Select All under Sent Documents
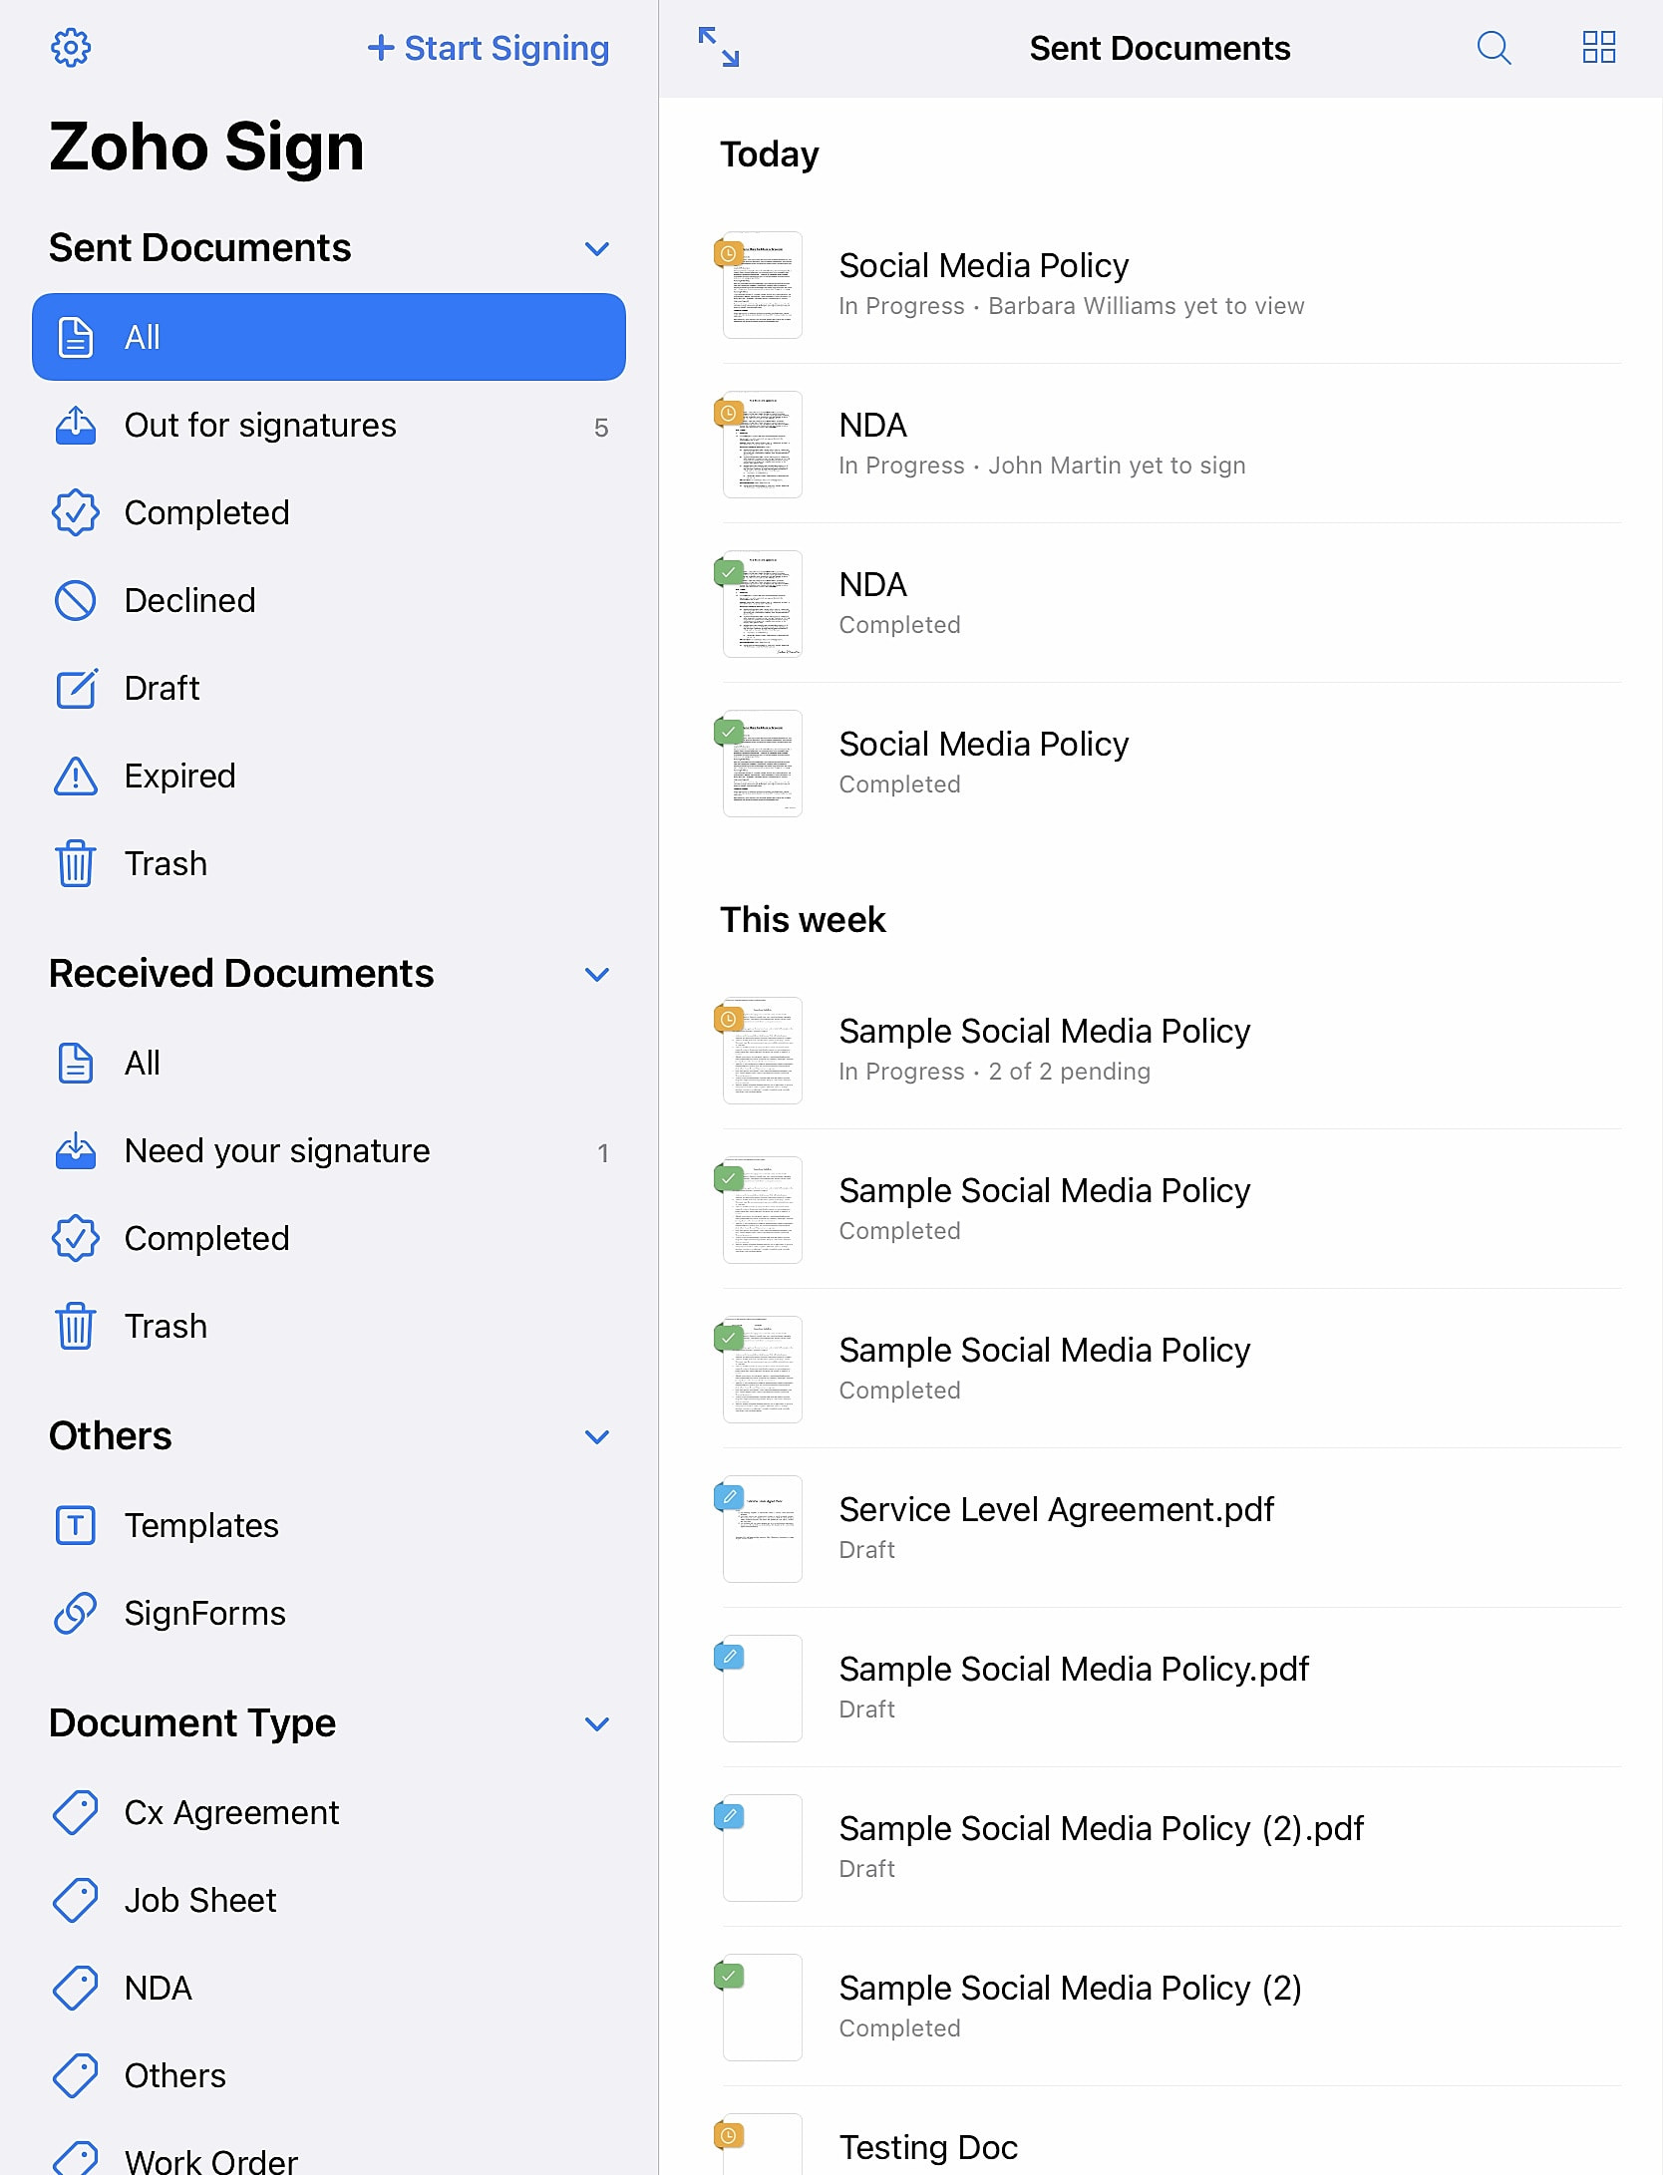The width and height of the screenshot is (1663, 2175). [329, 337]
